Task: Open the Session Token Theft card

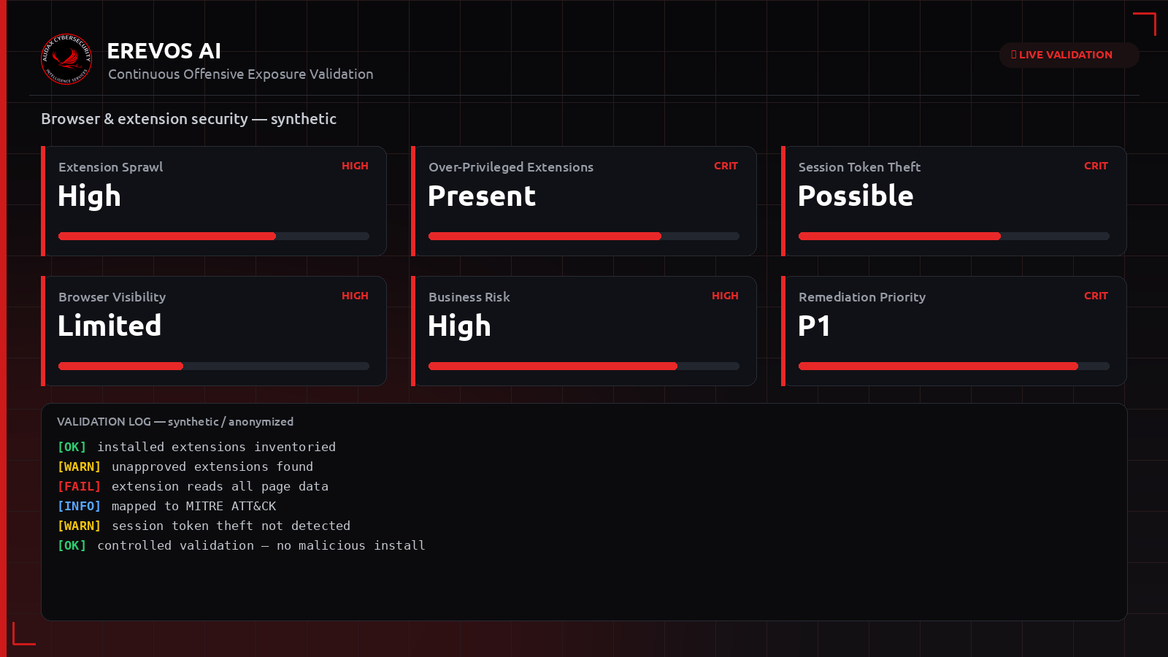Action: coord(954,201)
